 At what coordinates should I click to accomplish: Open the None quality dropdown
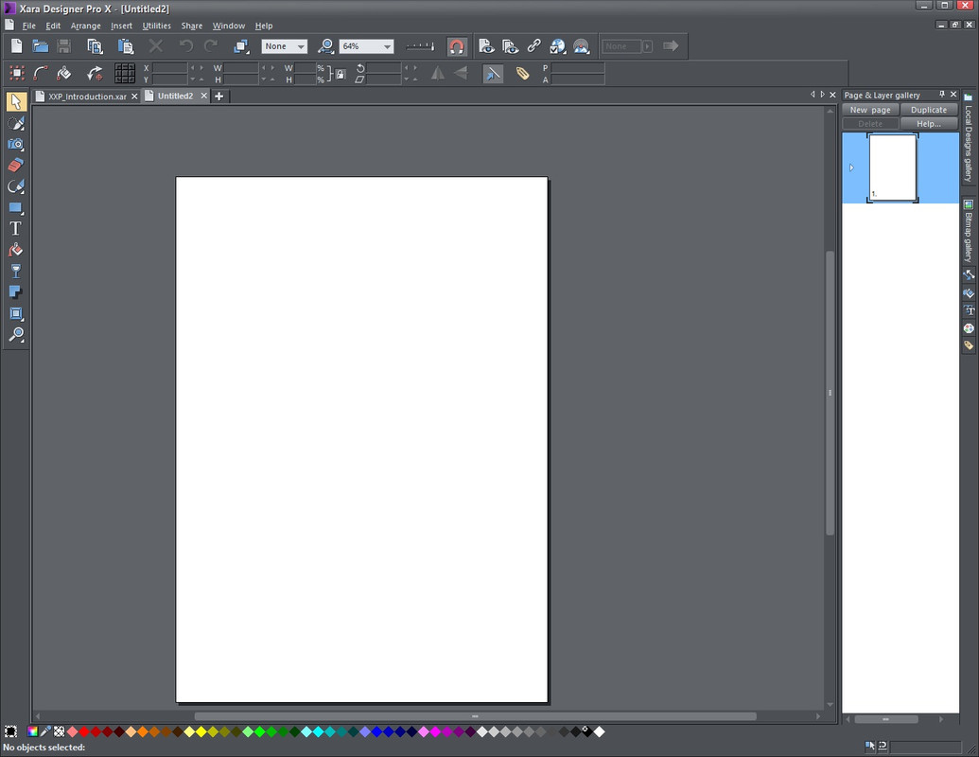pos(285,46)
